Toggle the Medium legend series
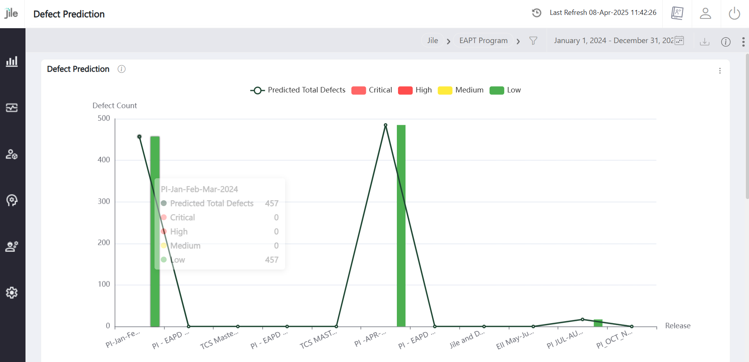 (461, 90)
